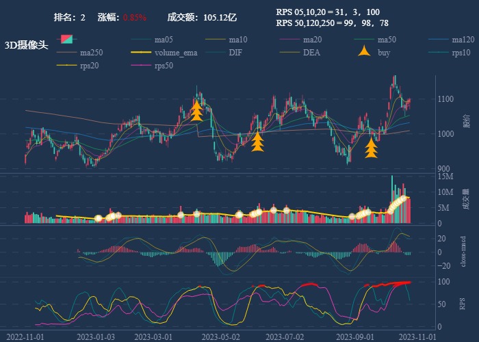Hide the ma10 line via legend
Viewport: 479px width, 342px height.
coord(237,40)
